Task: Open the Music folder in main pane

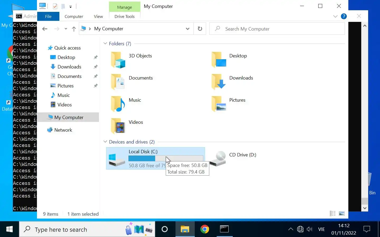Action: 118,104
